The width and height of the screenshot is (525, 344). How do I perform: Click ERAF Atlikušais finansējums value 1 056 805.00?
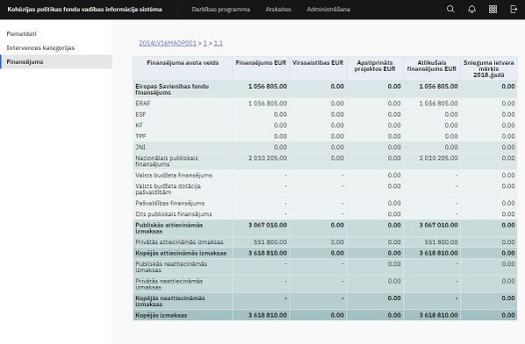(x=438, y=104)
